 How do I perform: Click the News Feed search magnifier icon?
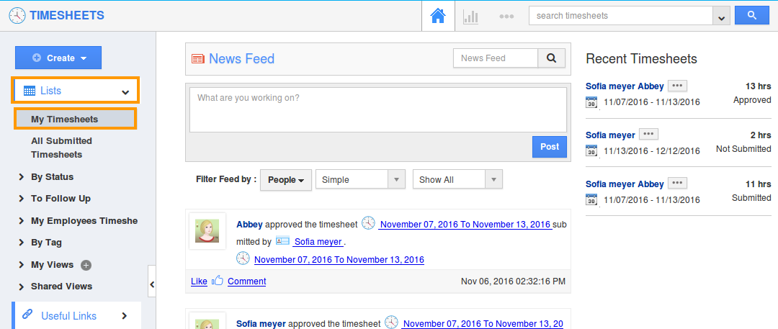pos(551,58)
